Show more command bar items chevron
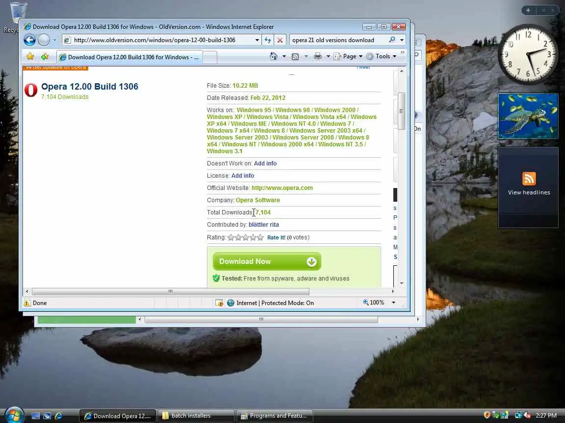Image resolution: width=565 pixels, height=423 pixels. click(403, 52)
